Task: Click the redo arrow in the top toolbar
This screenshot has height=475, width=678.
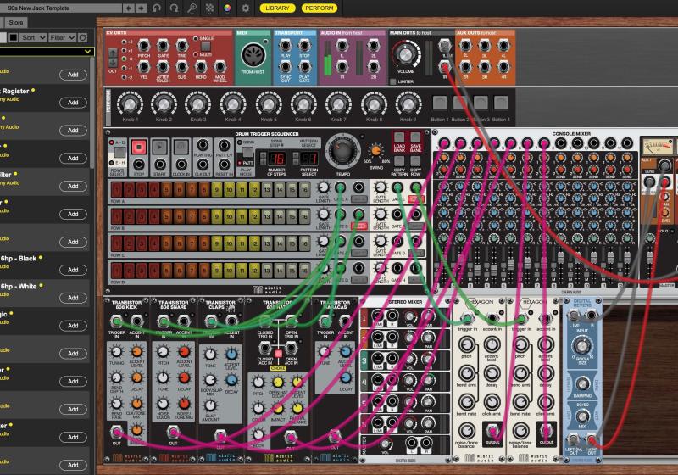Action: tap(174, 8)
